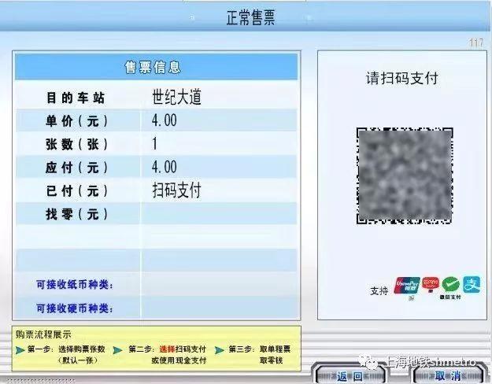The height and width of the screenshot is (384, 492).
Task: Tap the blurred payment QR code
Action: coord(405,175)
